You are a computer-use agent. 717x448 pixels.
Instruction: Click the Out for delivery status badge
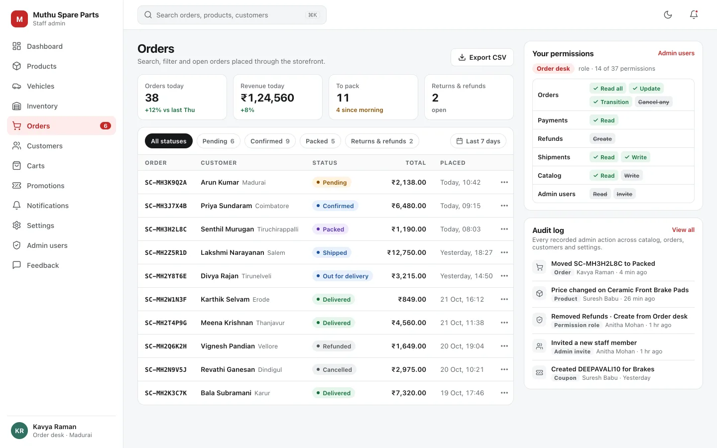(x=343, y=276)
